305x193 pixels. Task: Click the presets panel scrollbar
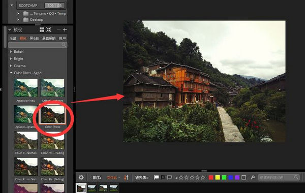[5, 37]
